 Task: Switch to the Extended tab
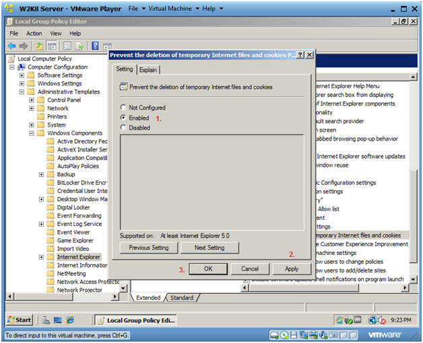coord(148,298)
